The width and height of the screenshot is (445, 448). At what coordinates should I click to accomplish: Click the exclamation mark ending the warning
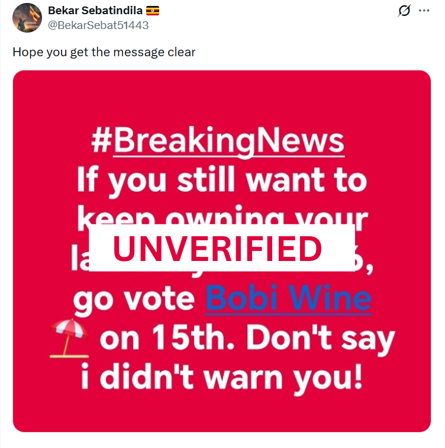pyautogui.click(x=357, y=378)
